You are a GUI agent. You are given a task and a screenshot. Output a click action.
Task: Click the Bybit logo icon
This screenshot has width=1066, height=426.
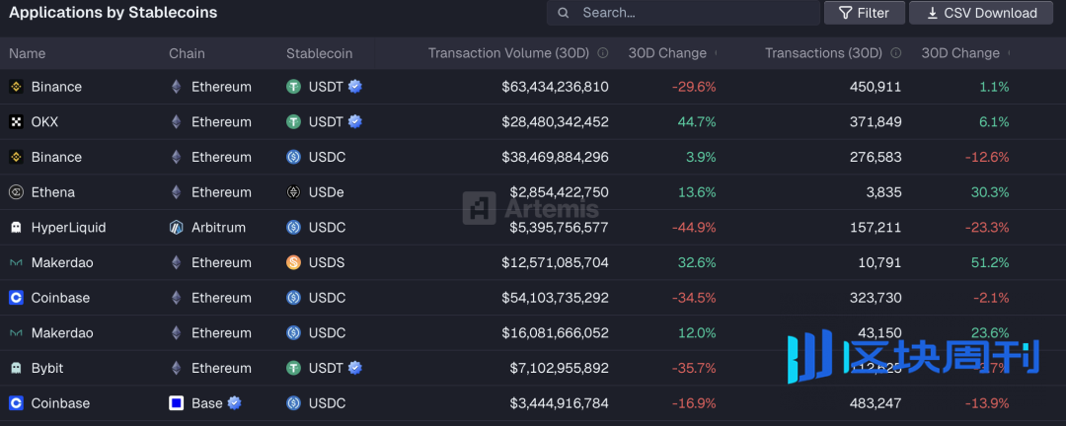coord(16,368)
